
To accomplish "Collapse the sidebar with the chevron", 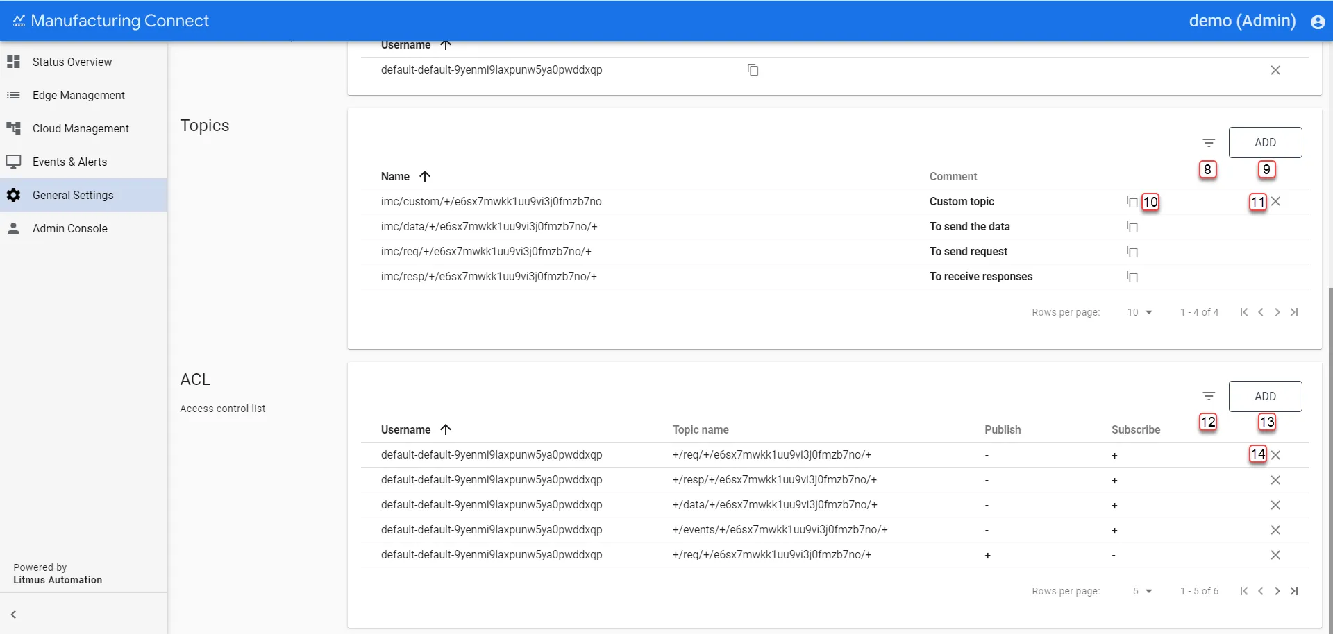I will pyautogui.click(x=13, y=615).
